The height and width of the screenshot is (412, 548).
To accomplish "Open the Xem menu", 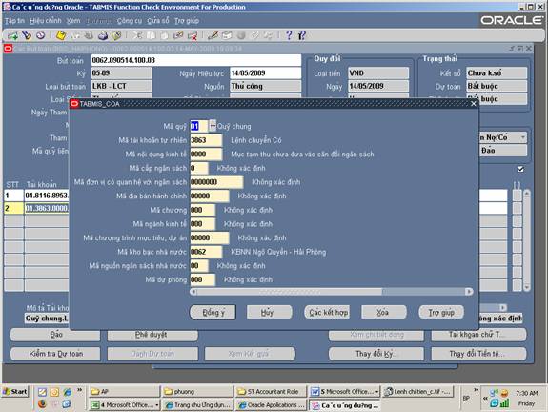I will (x=73, y=21).
